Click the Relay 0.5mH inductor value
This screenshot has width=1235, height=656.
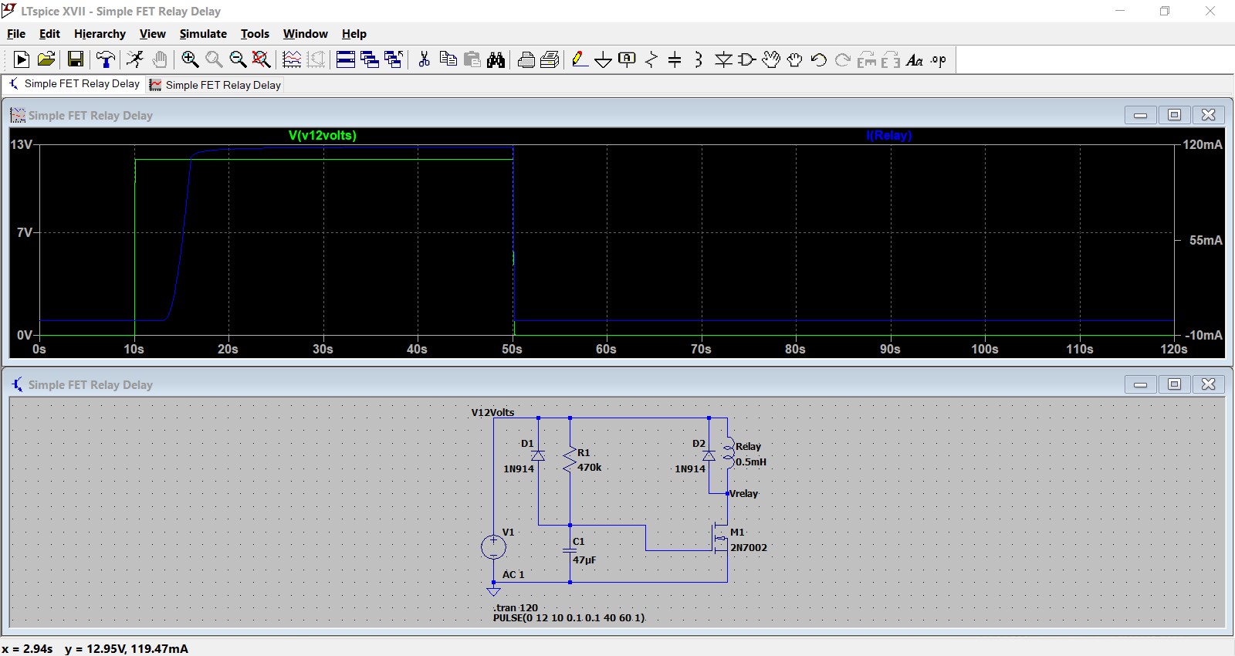pyautogui.click(x=750, y=462)
